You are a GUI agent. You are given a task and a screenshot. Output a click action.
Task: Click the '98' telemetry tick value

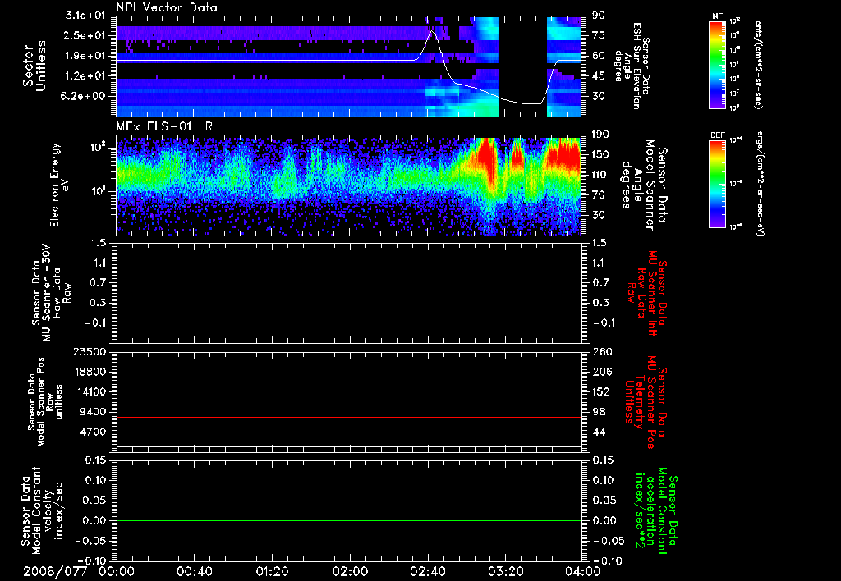coord(599,412)
